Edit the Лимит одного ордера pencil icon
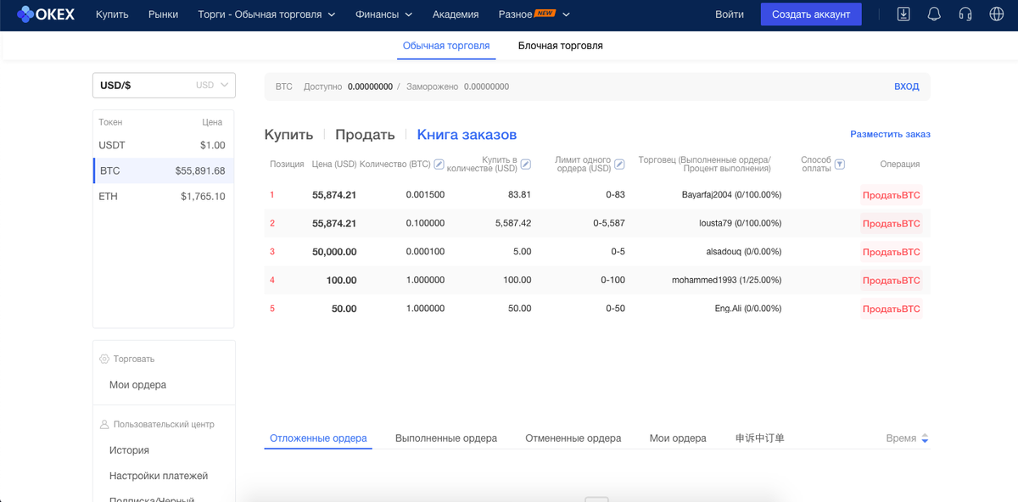 619,164
